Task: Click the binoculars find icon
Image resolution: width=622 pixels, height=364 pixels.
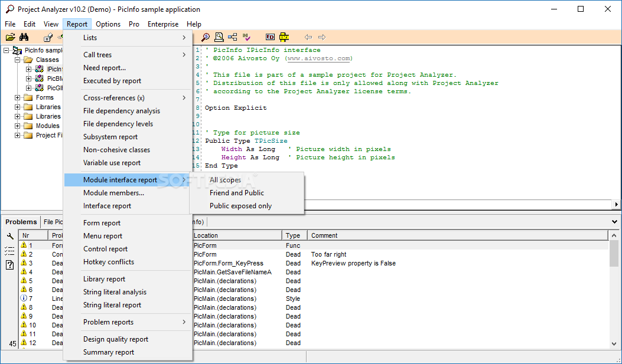Action: pos(24,37)
